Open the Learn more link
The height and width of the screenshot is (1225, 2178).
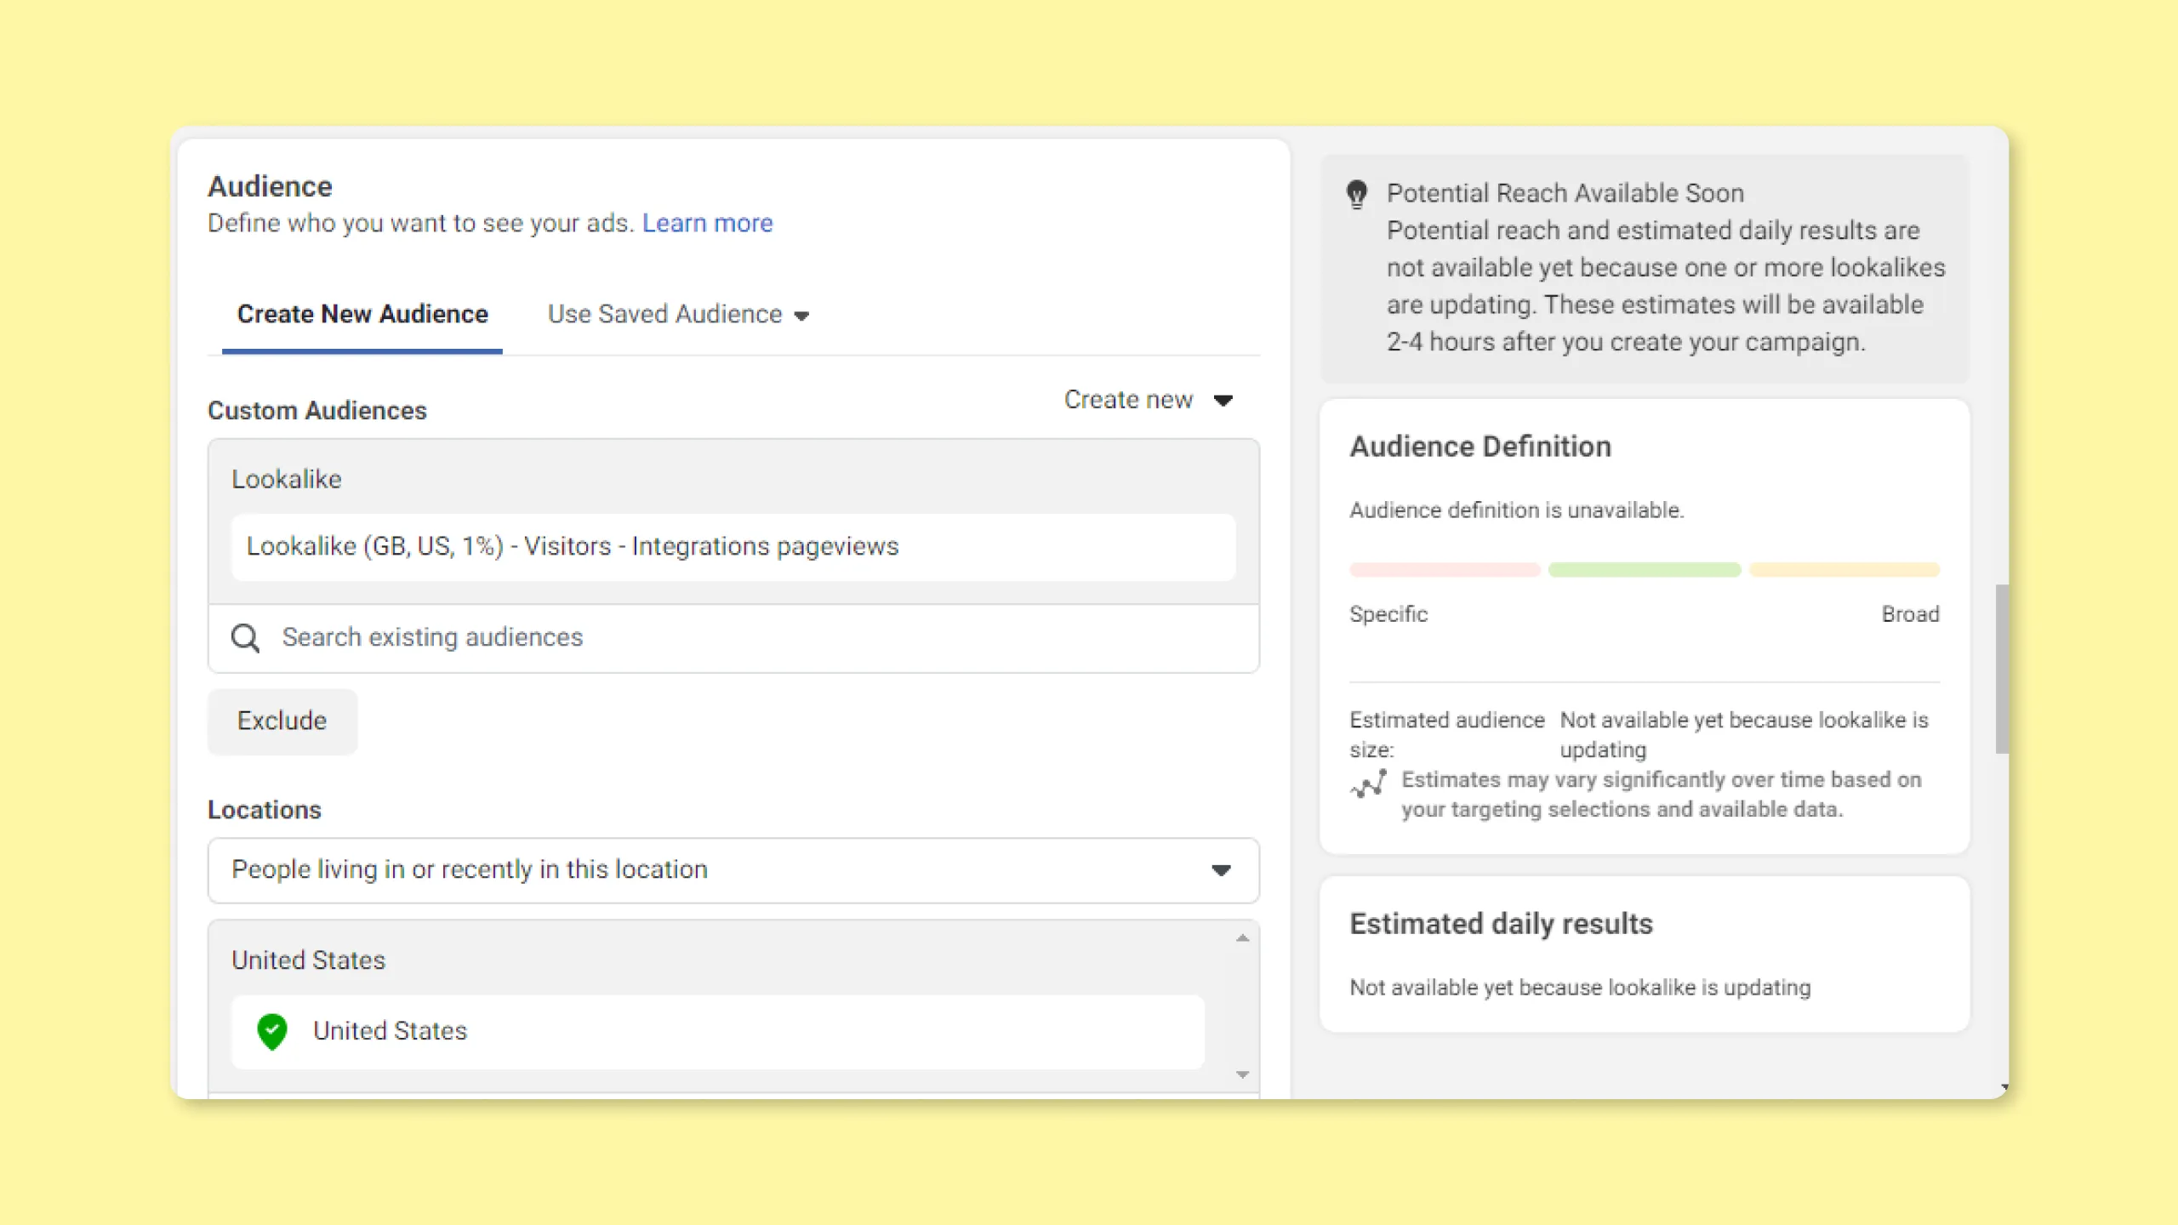click(707, 223)
